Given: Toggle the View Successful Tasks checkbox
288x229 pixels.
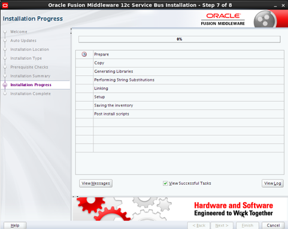Looking at the screenshot, I should click(x=165, y=184).
